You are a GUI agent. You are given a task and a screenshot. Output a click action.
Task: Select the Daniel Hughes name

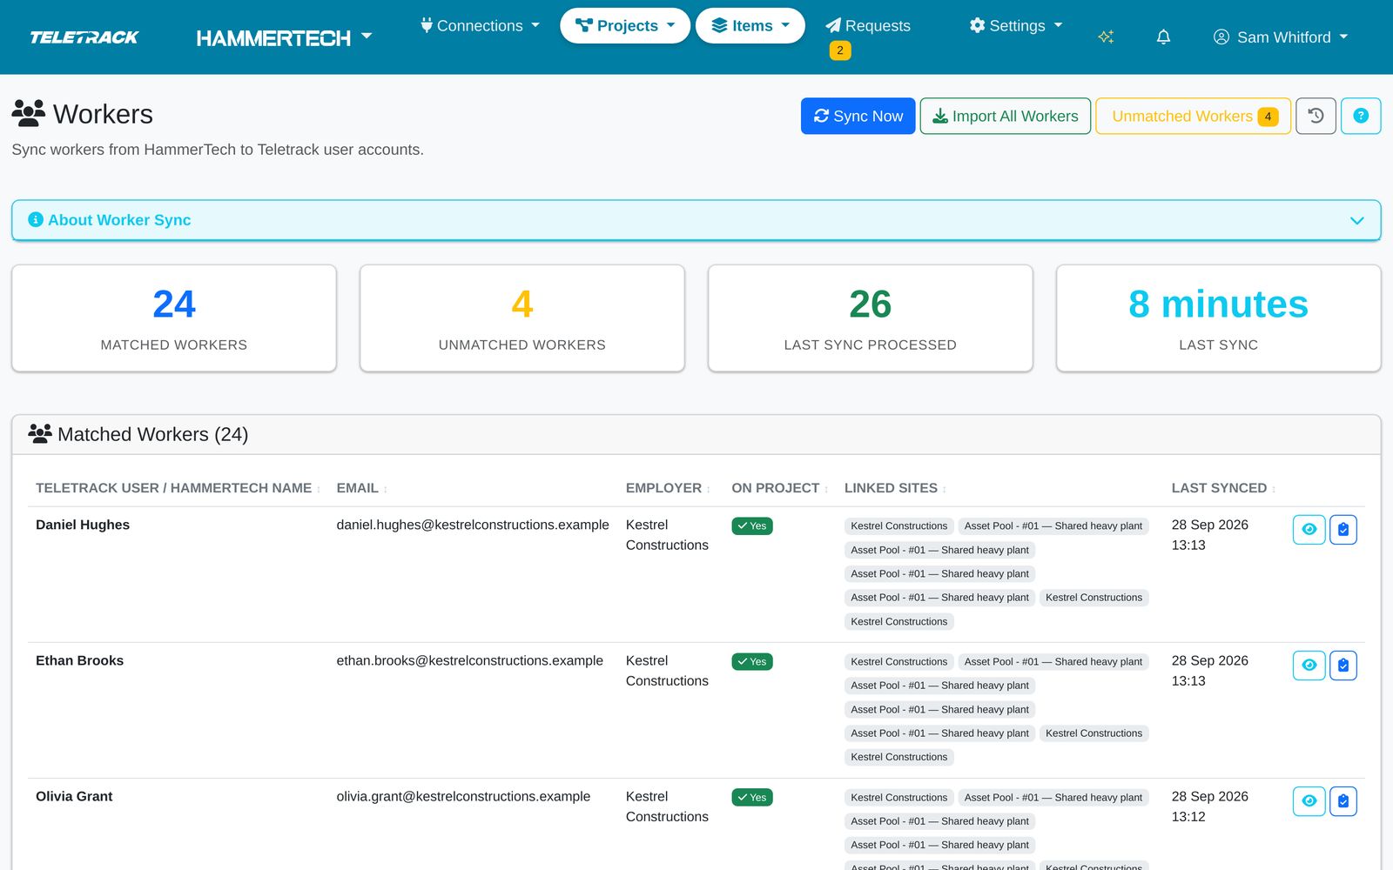[x=83, y=525]
